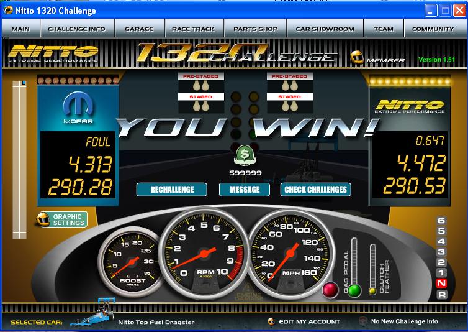This screenshot has height=332, width=468.
Task: Click the FOUL reaction time text
Action: 98,142
